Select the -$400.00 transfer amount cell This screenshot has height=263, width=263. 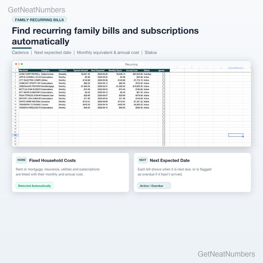(82, 104)
